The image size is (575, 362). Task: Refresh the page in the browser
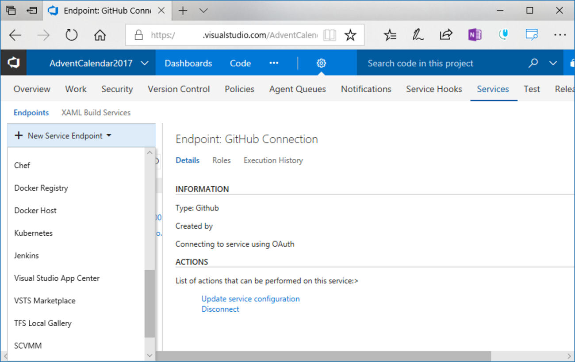(x=72, y=35)
